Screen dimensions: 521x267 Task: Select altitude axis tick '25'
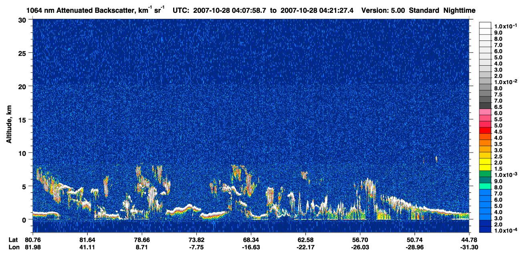click(23, 53)
